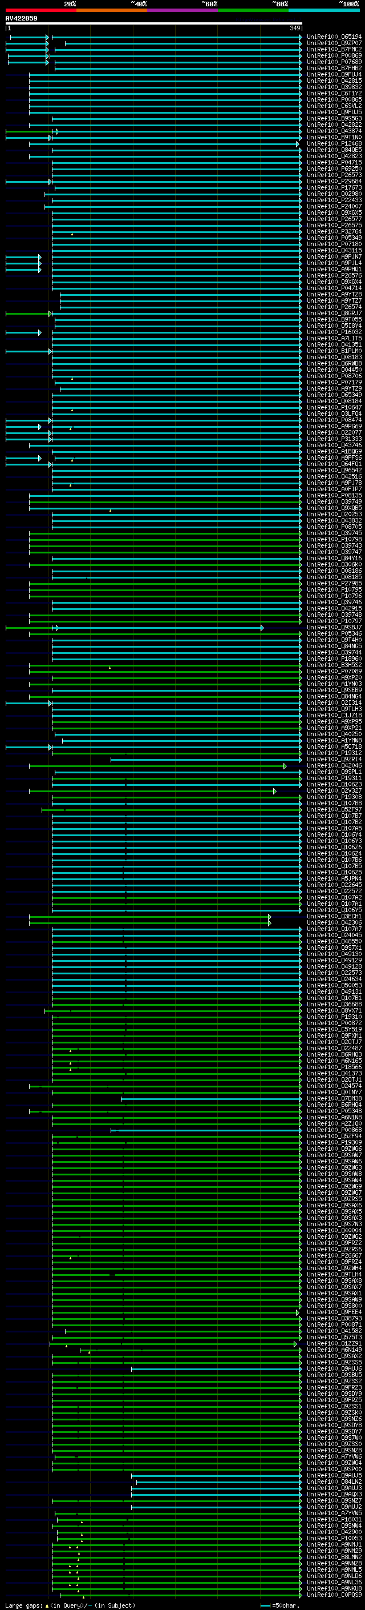Viewport: 365px width, 1610px height.
Task: Open the UniRef100_B7FHB2 hit
Action: click(x=334, y=68)
